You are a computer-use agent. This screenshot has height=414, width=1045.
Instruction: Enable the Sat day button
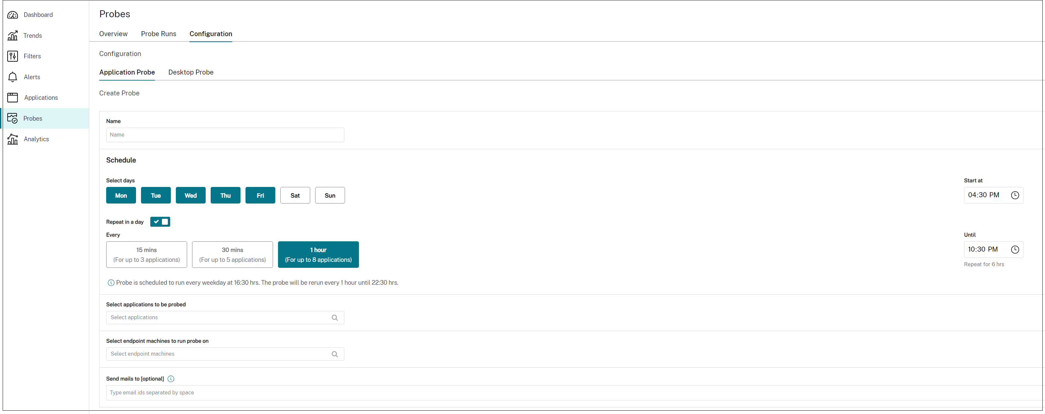295,196
